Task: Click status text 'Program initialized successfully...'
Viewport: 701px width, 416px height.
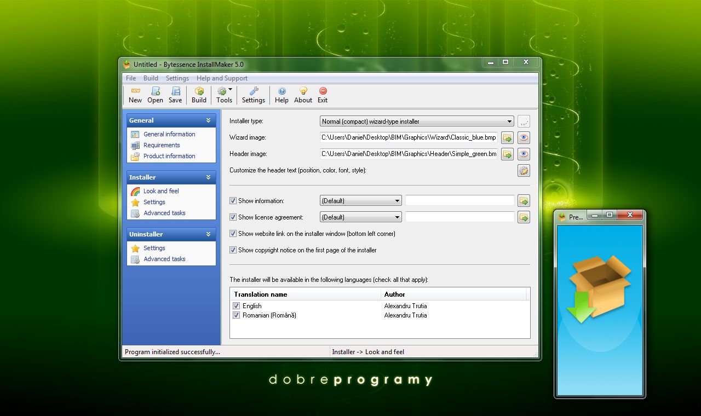Action: pos(173,352)
